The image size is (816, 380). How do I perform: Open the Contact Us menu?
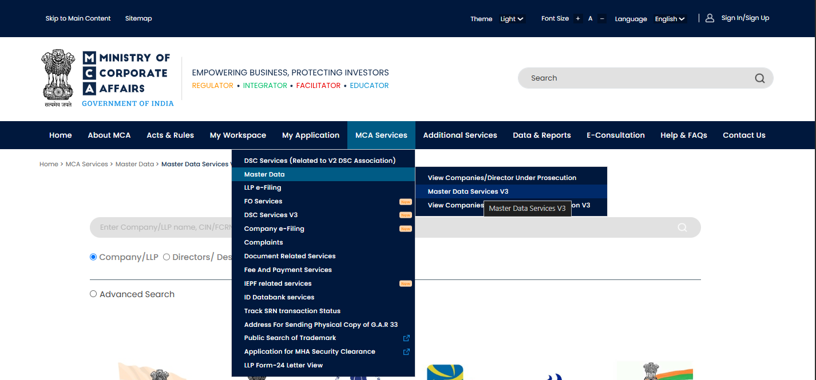(x=744, y=135)
